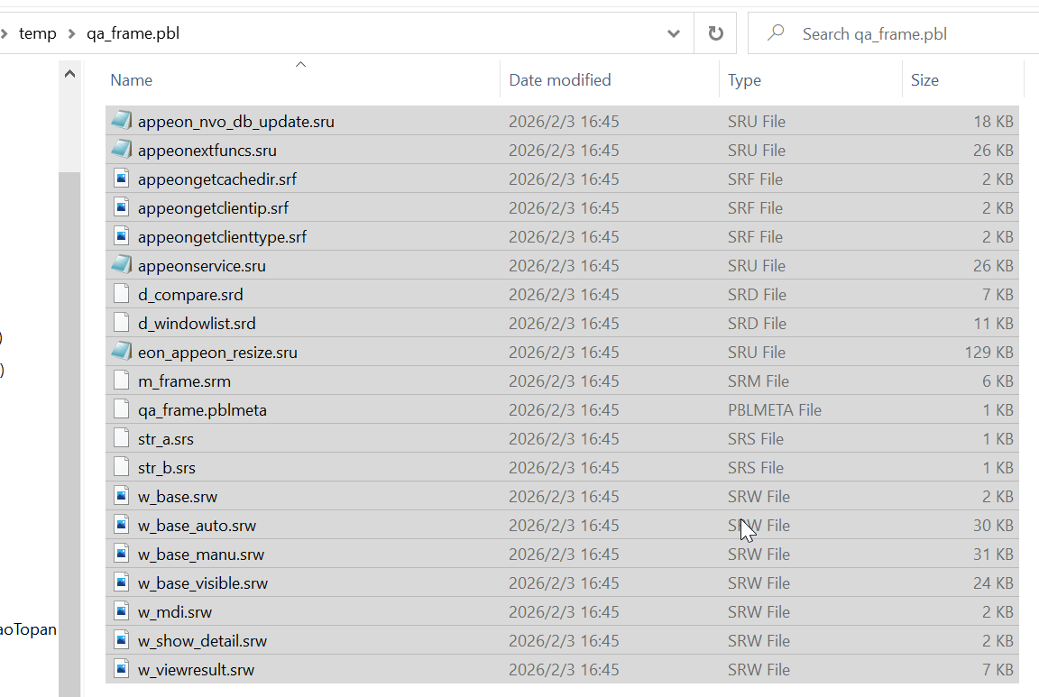
Task: Expand the breadcrumb chevron before temp
Action: coord(7,32)
